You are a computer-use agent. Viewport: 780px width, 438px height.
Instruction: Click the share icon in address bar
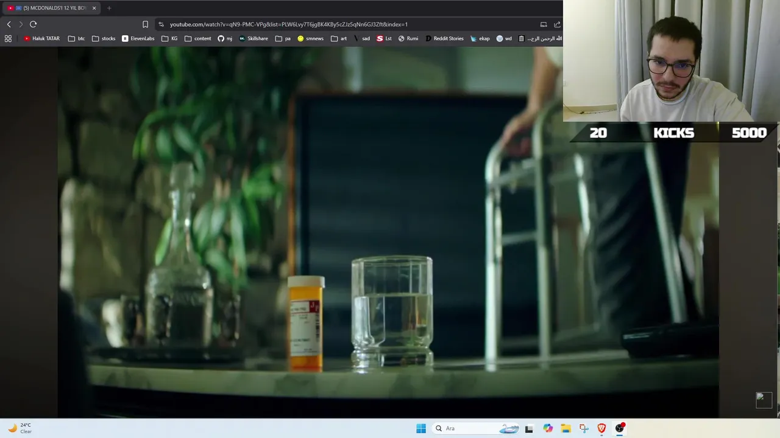click(557, 24)
